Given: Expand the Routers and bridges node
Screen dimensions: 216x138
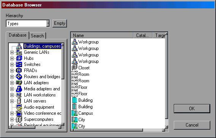Looking at the screenshot, I should coord(12,77).
